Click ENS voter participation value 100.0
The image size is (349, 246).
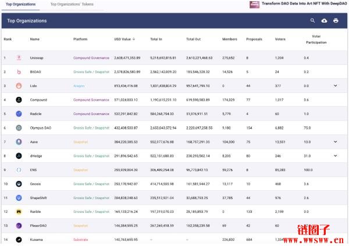click(308, 170)
